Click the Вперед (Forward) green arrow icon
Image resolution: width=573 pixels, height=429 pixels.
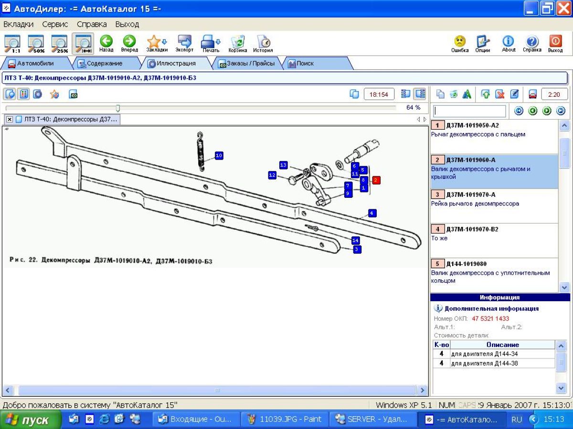(x=129, y=41)
